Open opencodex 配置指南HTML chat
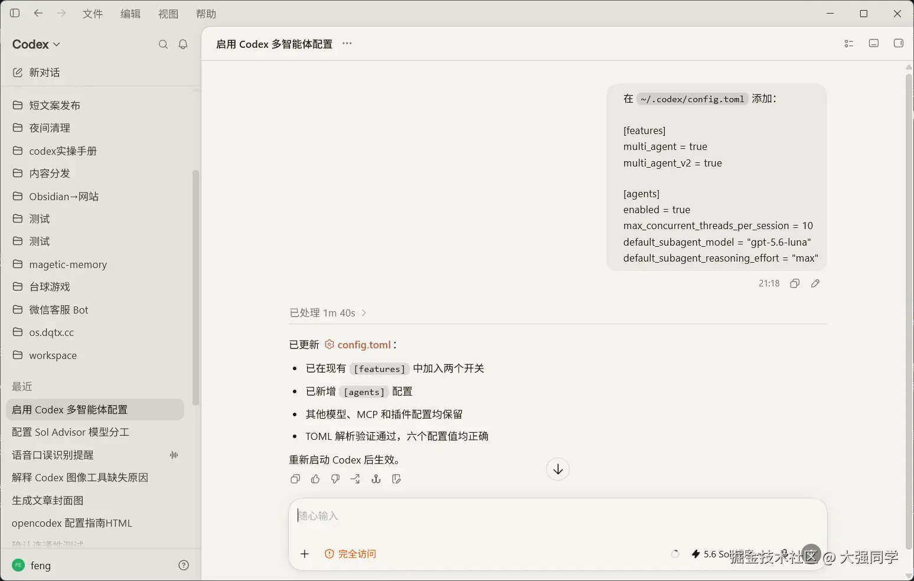The height and width of the screenshot is (581, 914). (x=95, y=523)
